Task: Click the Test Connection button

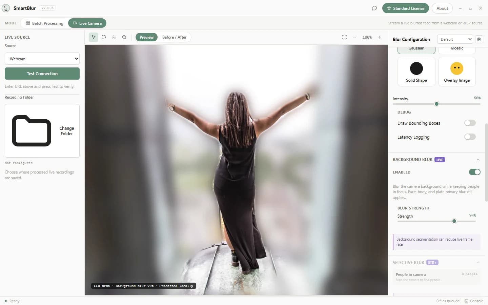Action: coord(42,74)
